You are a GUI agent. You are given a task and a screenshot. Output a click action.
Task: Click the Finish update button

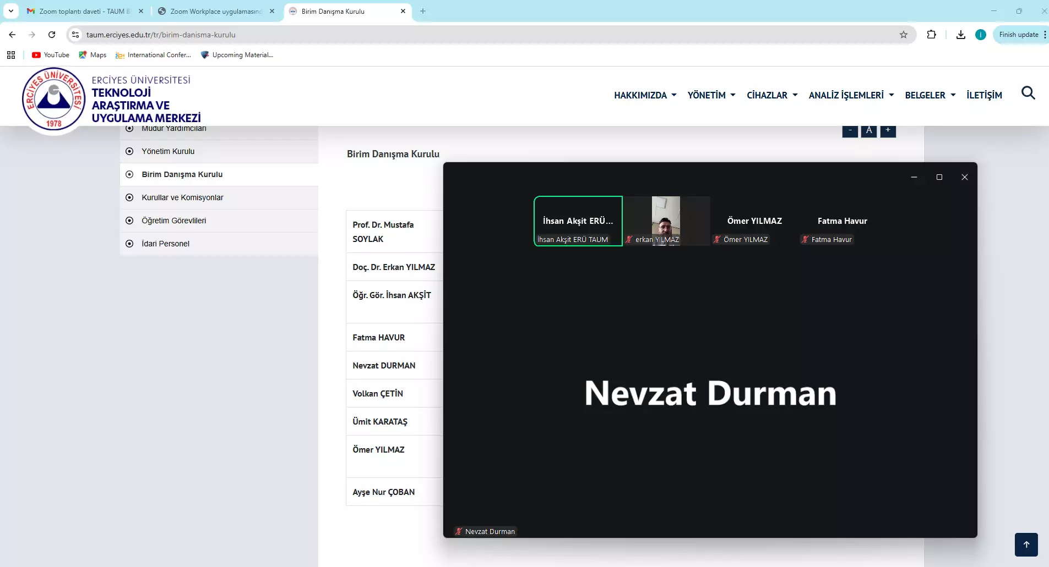[1018, 35]
